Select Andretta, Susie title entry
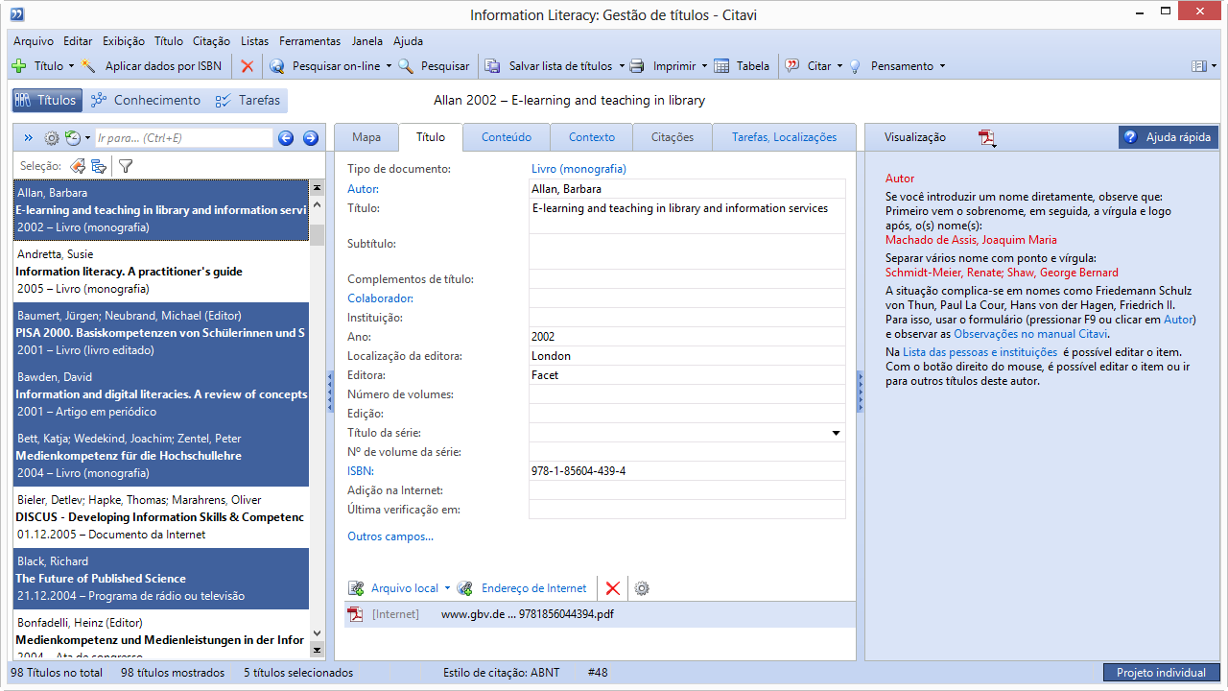Viewport: 1228px width, 691px height. [161, 272]
